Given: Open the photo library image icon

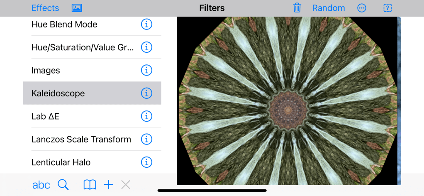Looking at the screenshot, I should coord(77,8).
